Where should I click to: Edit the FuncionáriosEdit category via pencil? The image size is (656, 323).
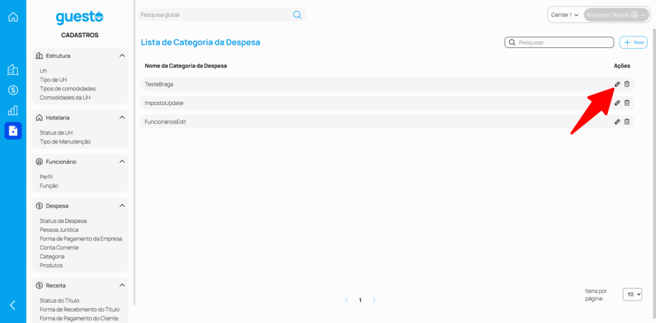617,122
